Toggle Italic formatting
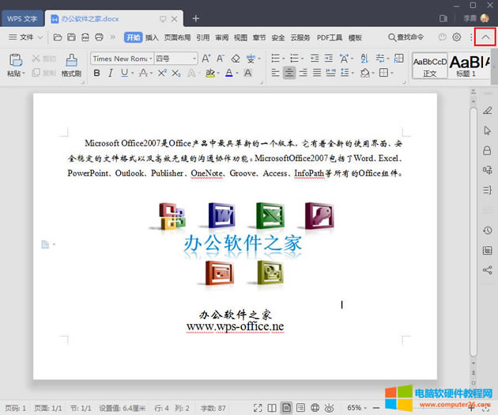Screen dimensions: 498x415 point(111,74)
